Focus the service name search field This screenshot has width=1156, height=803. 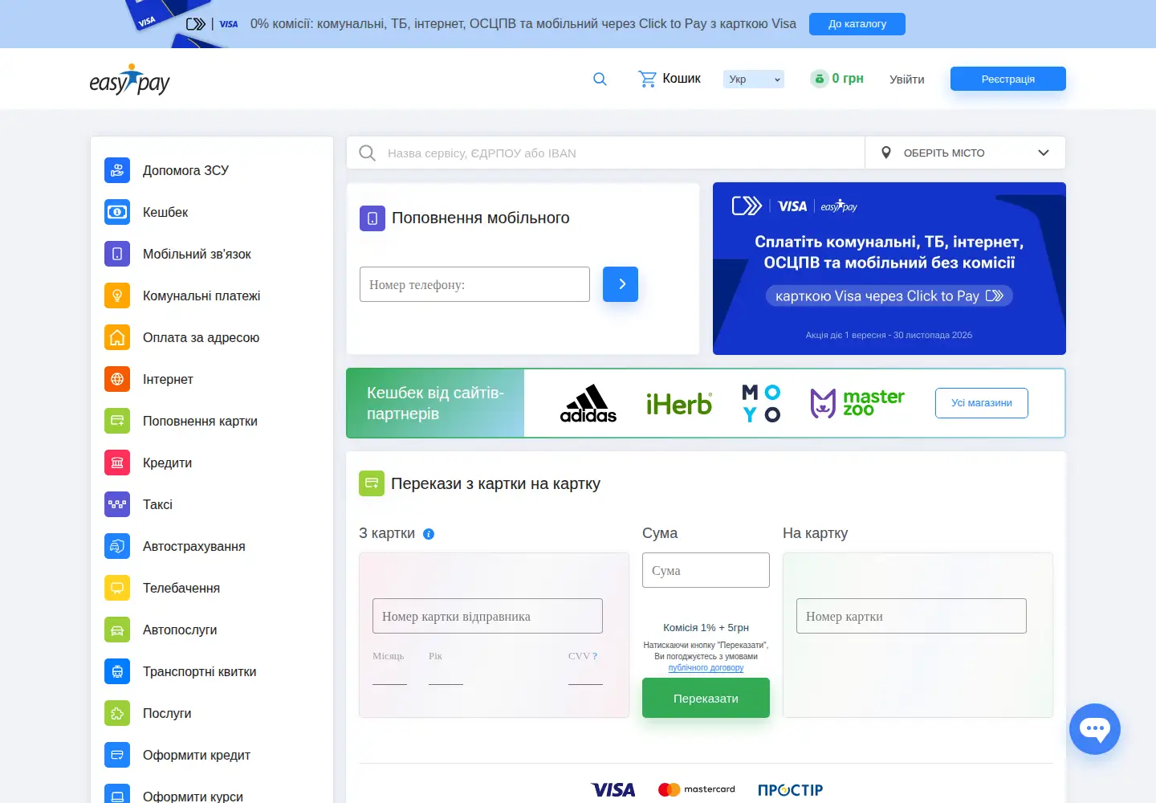point(605,153)
